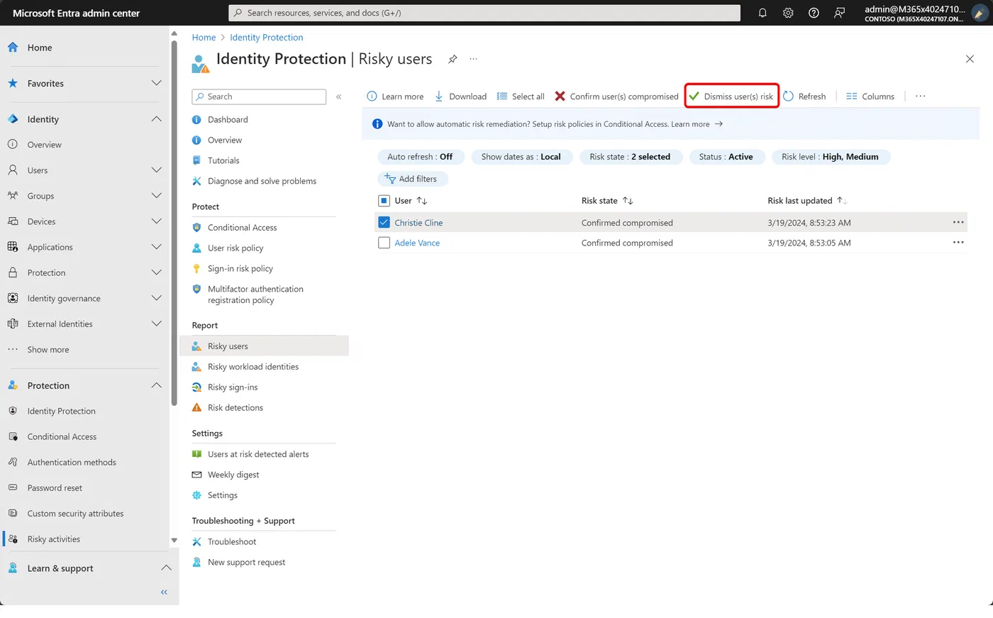Click Confirm user(s) compromised

point(616,96)
